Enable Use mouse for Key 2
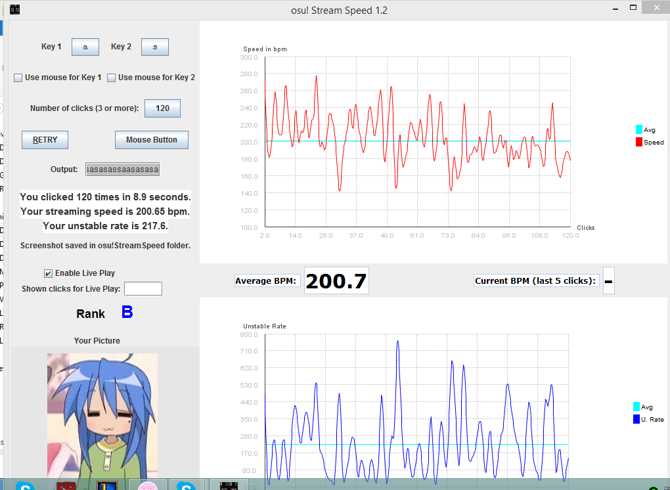 [x=111, y=78]
